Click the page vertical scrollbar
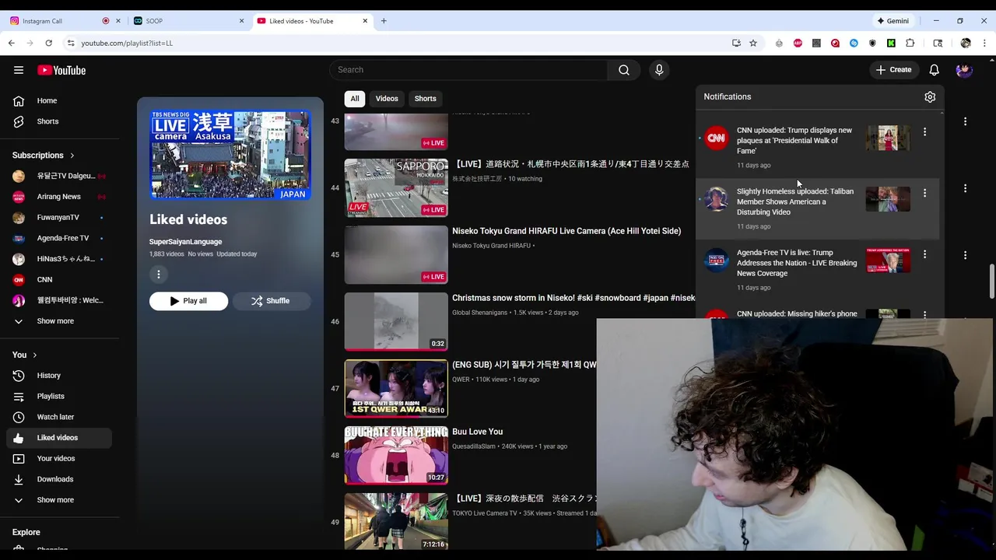The height and width of the screenshot is (560, 996). [x=991, y=281]
